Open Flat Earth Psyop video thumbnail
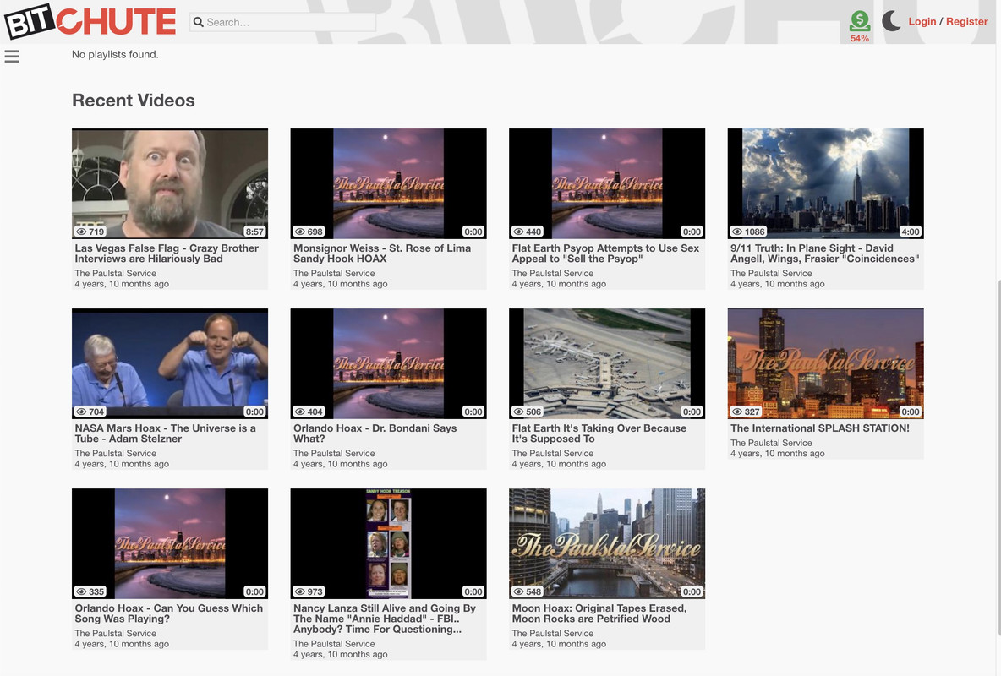The image size is (1001, 676). coord(607,183)
